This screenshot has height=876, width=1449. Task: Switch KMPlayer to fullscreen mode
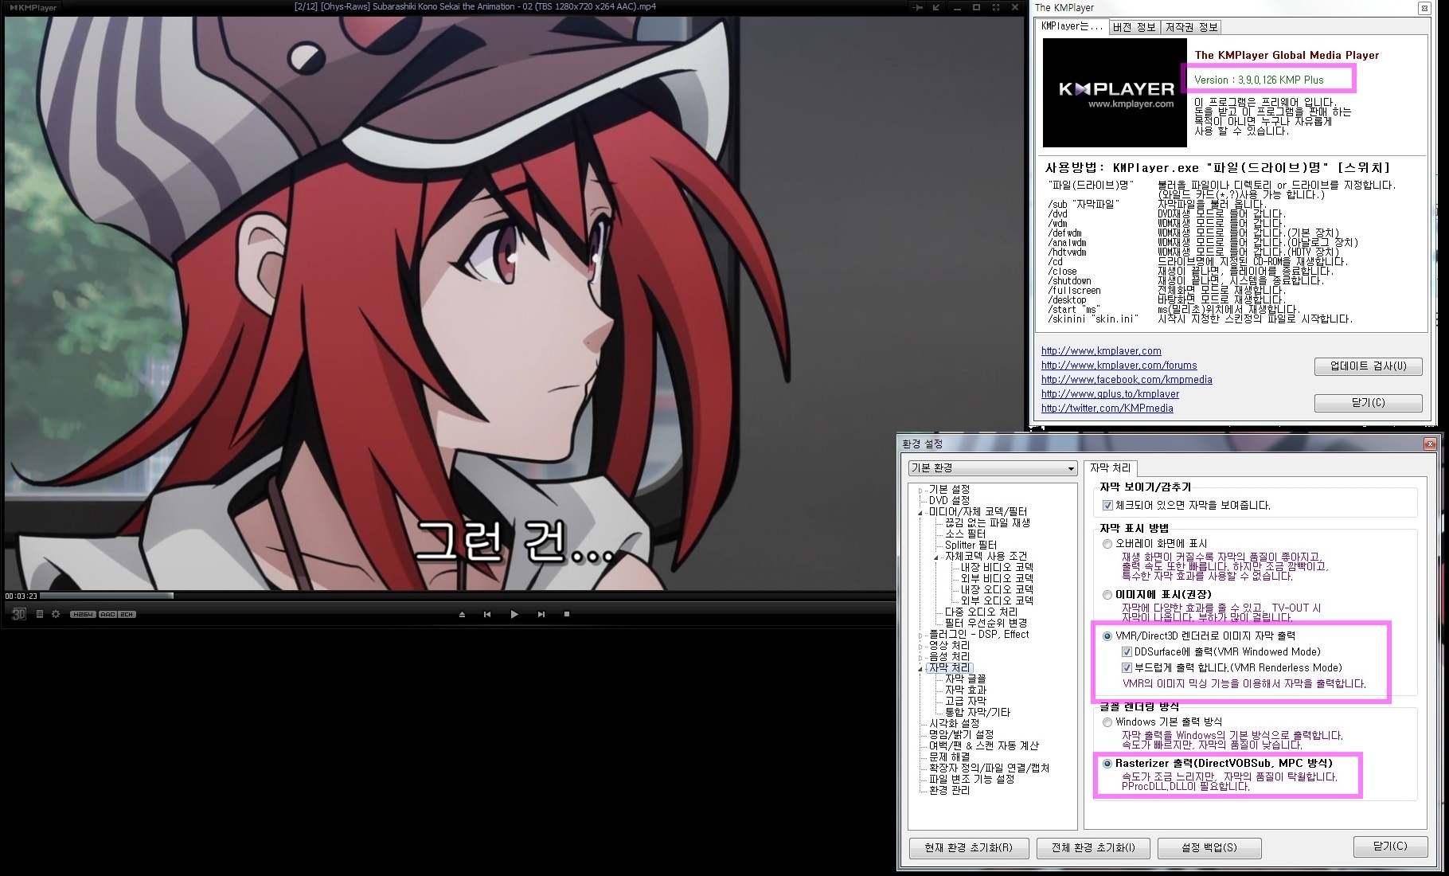996,7
